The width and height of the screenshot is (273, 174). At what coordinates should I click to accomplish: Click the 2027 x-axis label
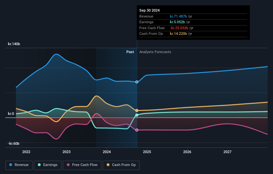point(227,152)
